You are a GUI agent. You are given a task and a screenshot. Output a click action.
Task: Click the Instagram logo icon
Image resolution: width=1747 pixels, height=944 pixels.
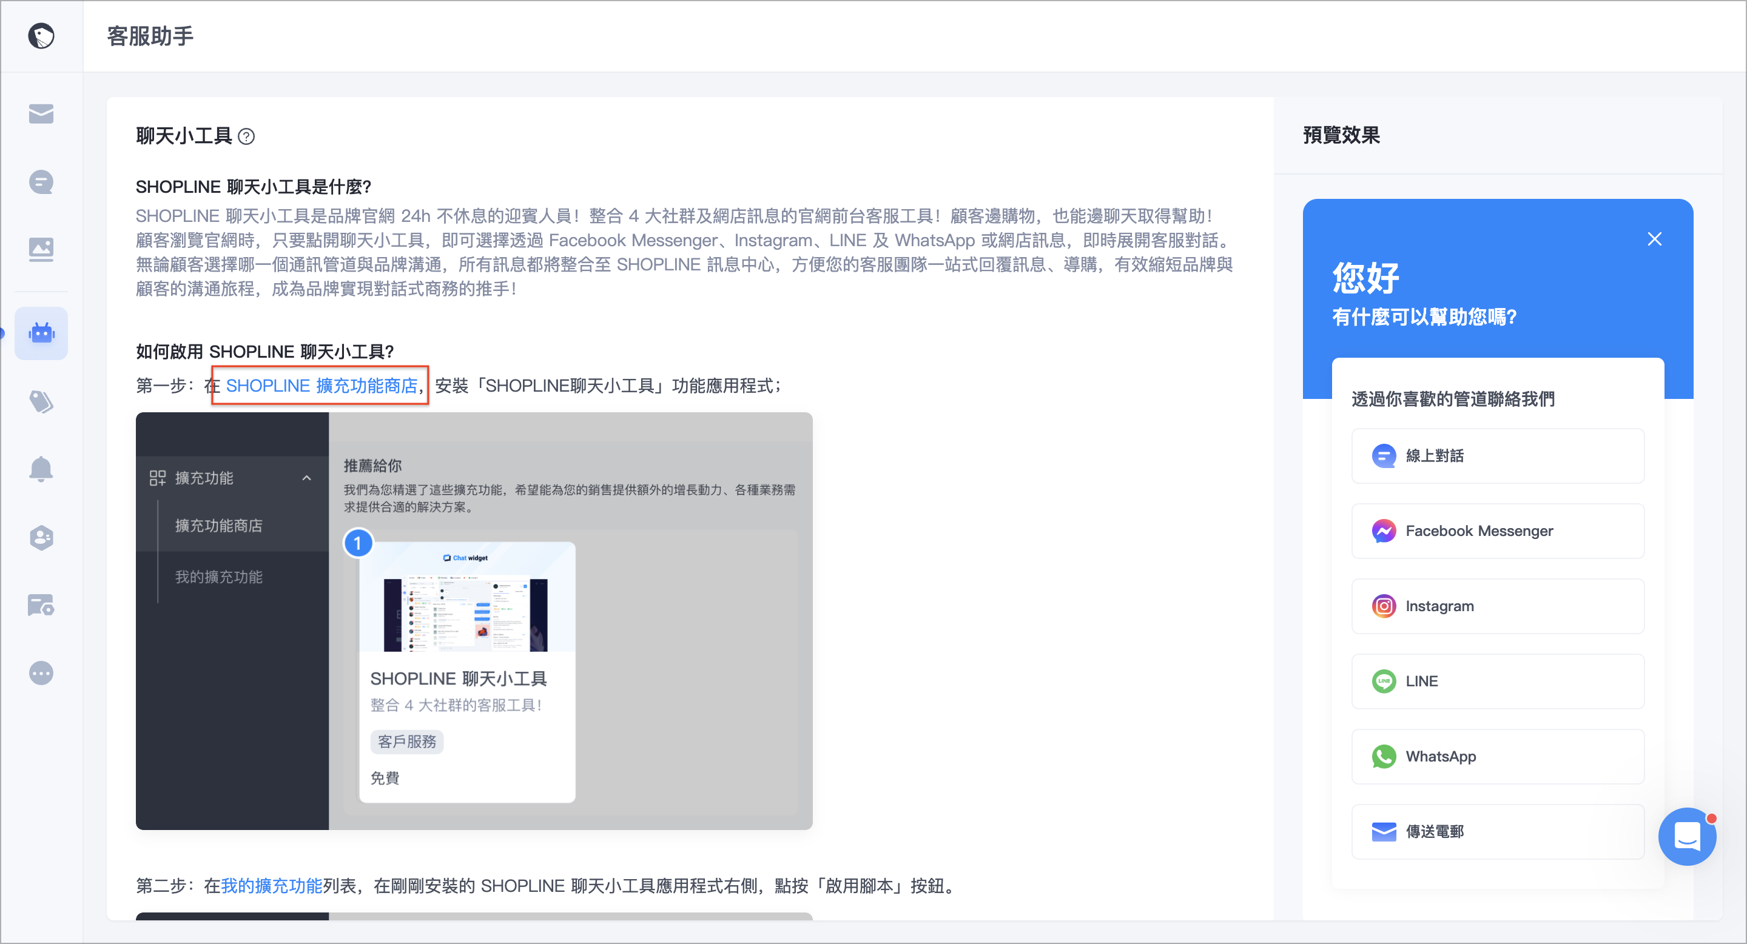coord(1384,606)
